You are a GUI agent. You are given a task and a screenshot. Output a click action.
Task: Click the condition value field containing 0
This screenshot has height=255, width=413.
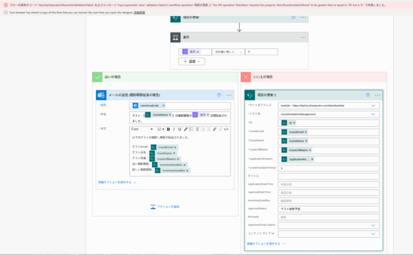261,52
